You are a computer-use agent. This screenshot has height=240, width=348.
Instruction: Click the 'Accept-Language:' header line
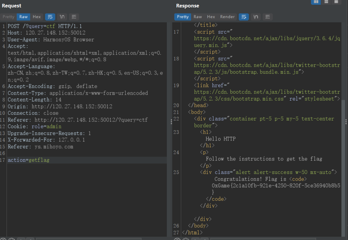(32, 66)
